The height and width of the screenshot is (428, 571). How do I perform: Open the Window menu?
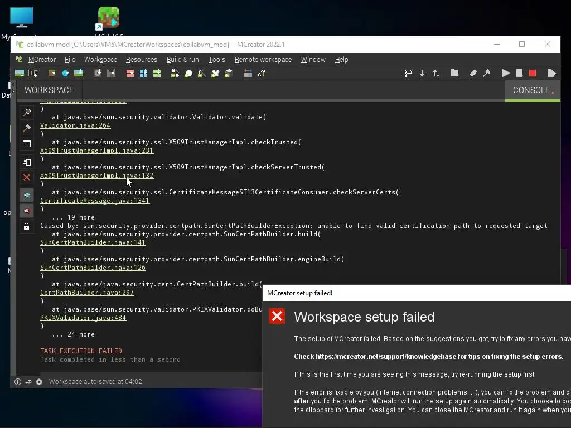point(313,59)
